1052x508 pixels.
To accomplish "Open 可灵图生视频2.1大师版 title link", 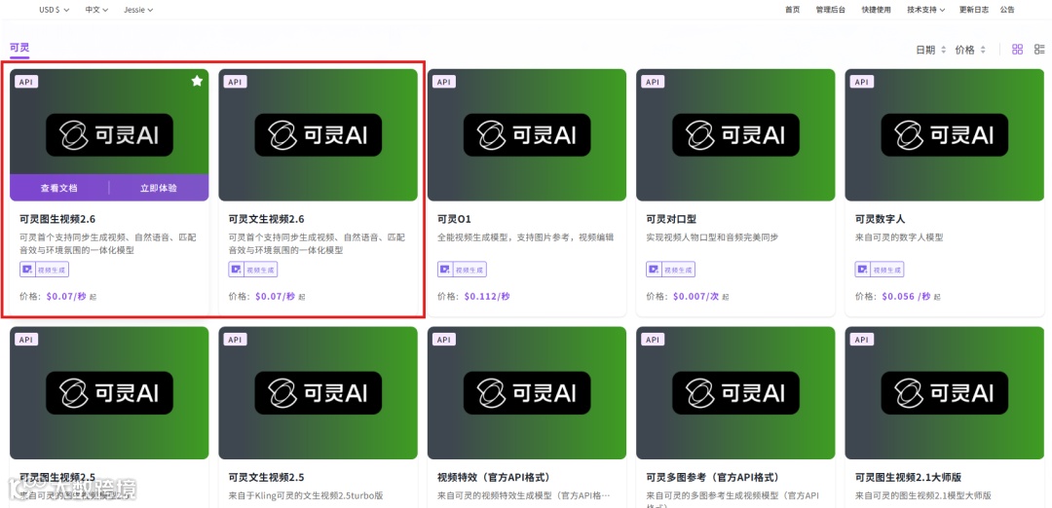I will (908, 478).
